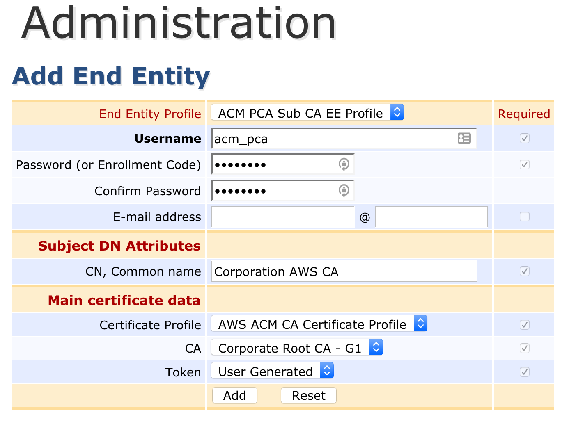Click the CN, Common name text field
Screen dimensions: 569x424
click(x=344, y=271)
